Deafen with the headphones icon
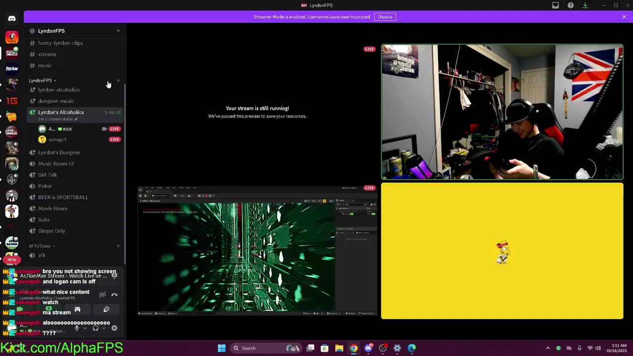The width and height of the screenshot is (633, 356). click(95, 328)
